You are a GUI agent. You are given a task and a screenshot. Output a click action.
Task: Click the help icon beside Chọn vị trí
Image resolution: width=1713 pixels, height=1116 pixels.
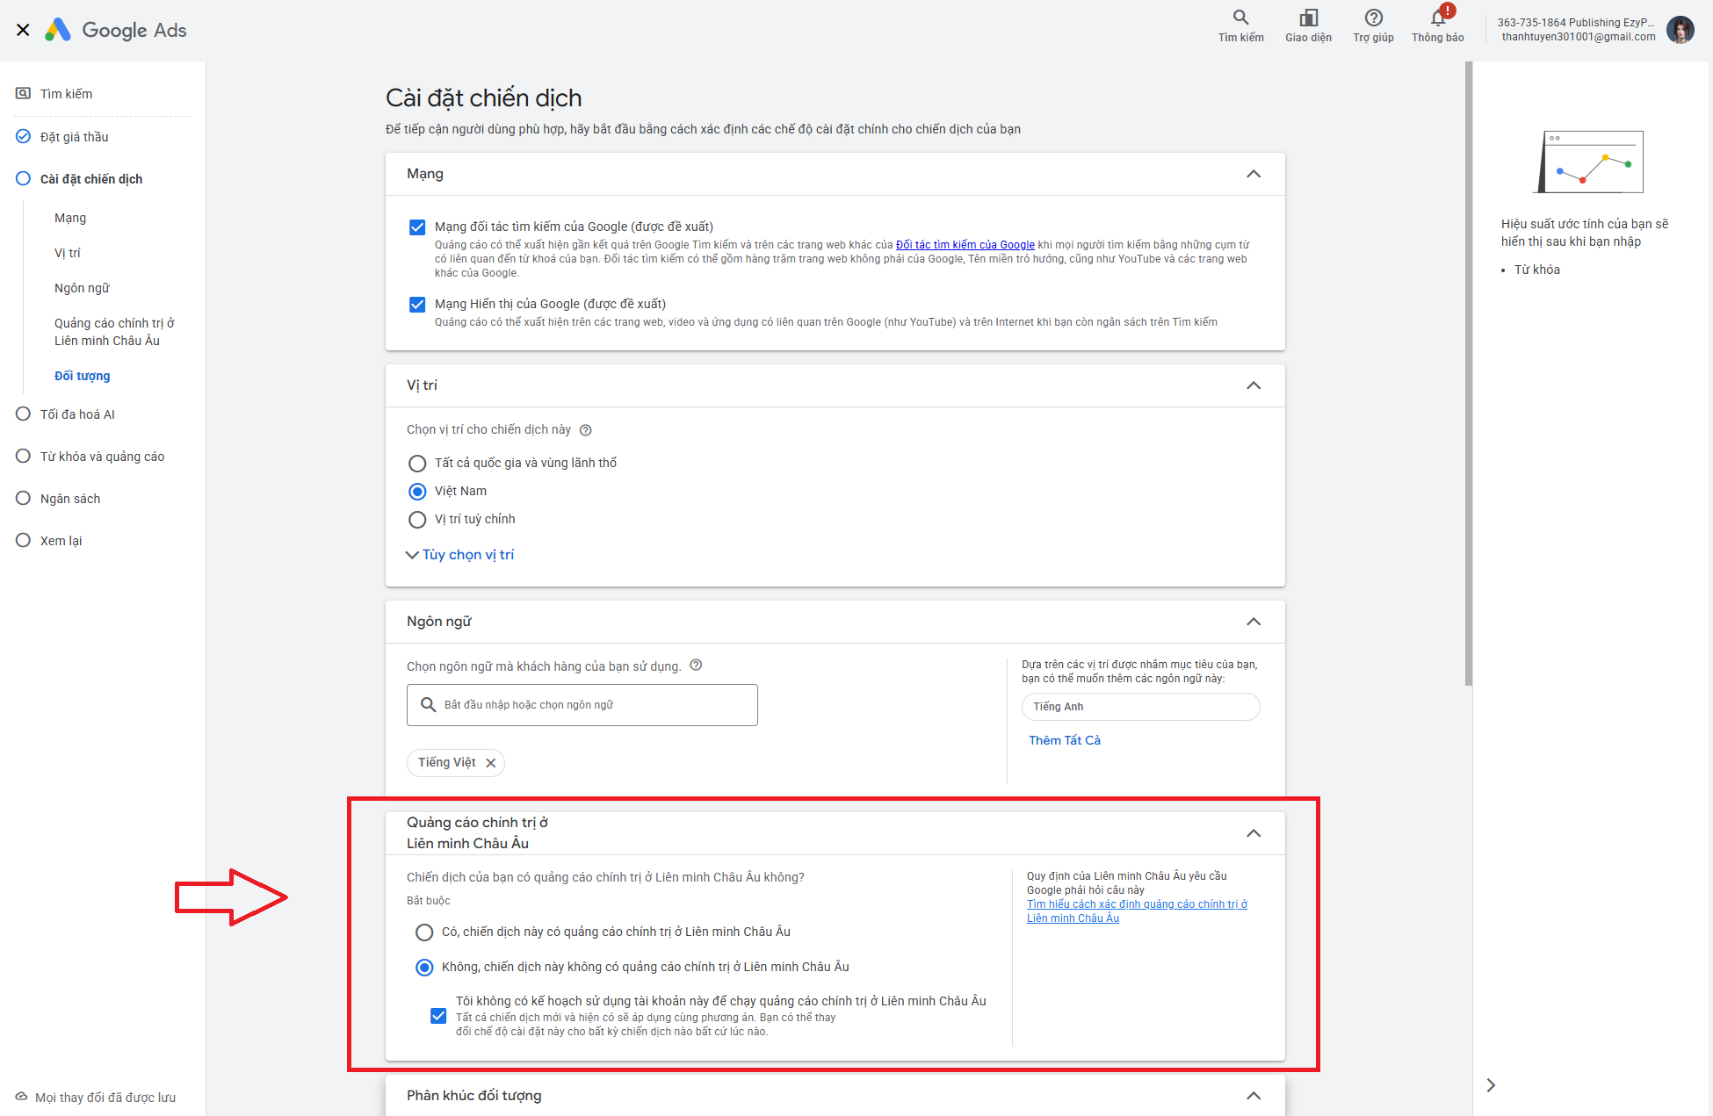point(586,430)
